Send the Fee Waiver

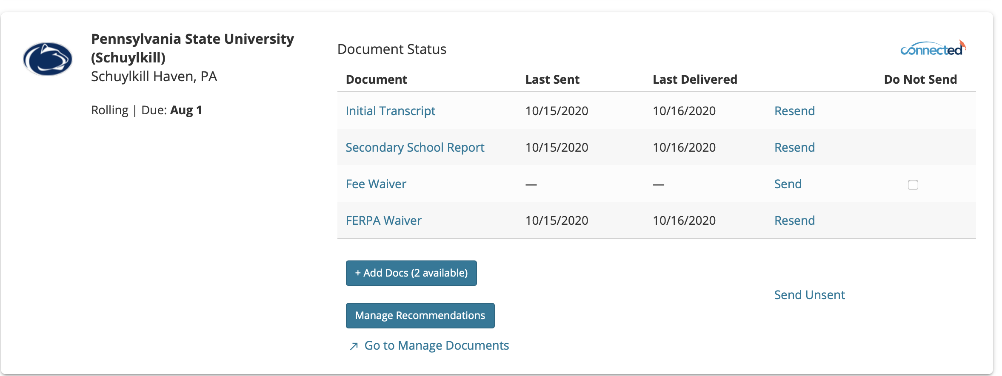[788, 184]
